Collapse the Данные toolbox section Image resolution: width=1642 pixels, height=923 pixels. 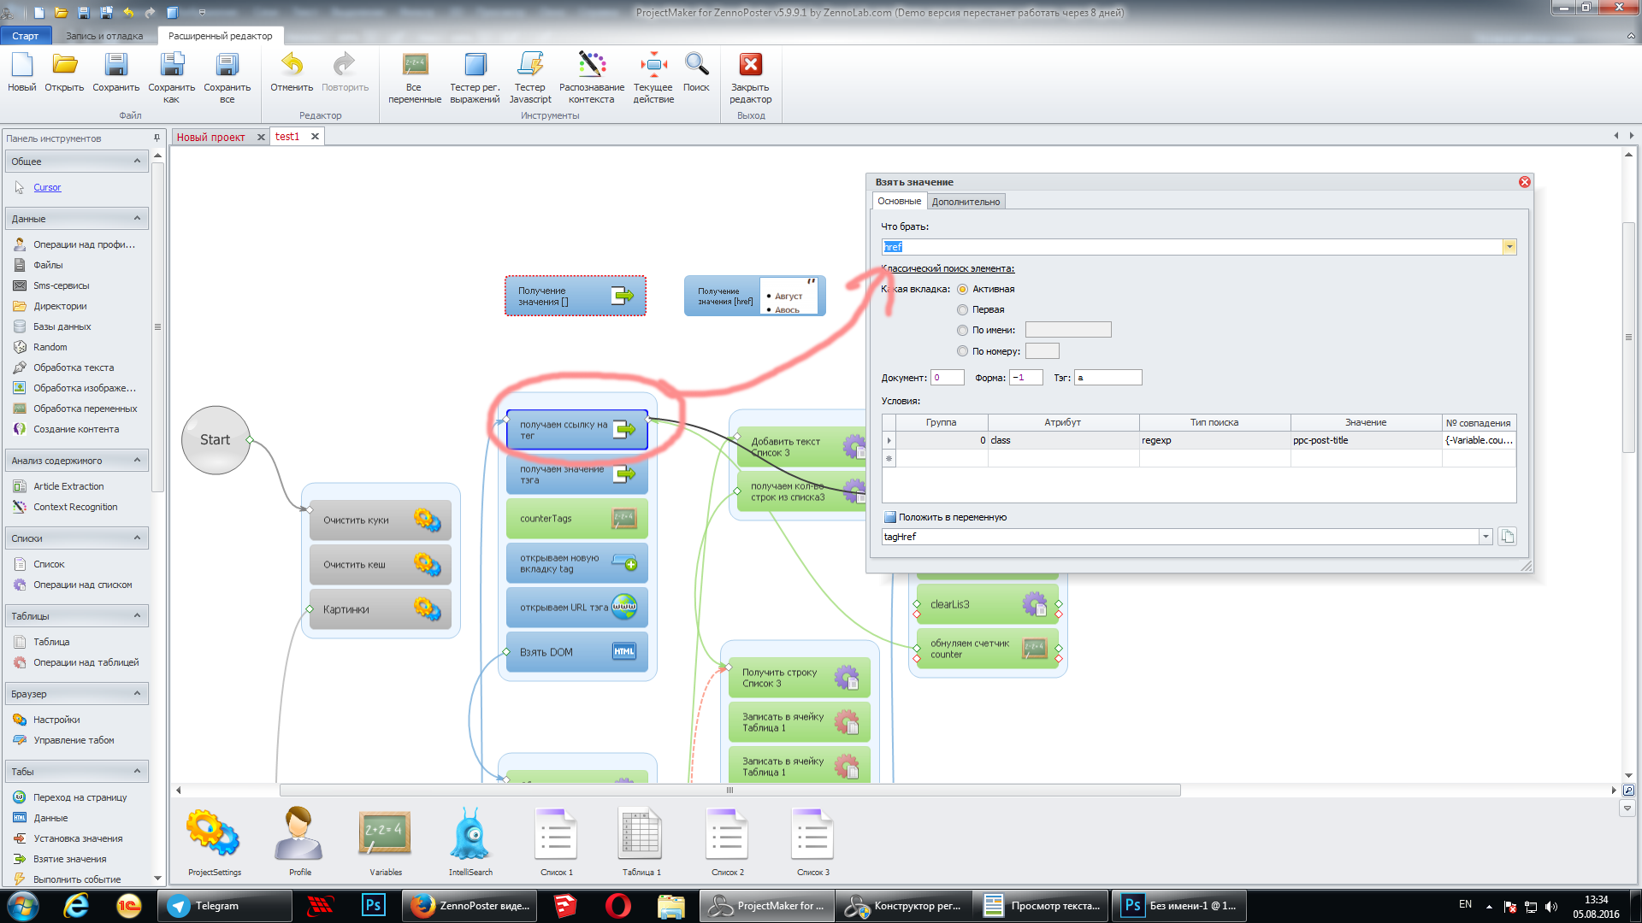(137, 219)
